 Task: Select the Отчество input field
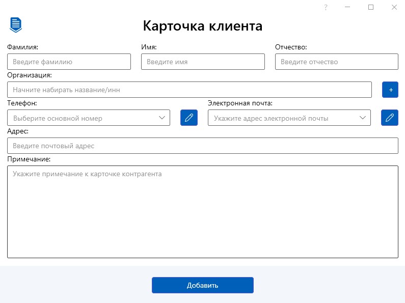point(336,62)
